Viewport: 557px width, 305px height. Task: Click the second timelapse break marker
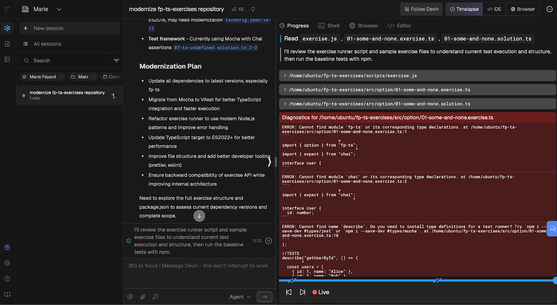pos(437,281)
